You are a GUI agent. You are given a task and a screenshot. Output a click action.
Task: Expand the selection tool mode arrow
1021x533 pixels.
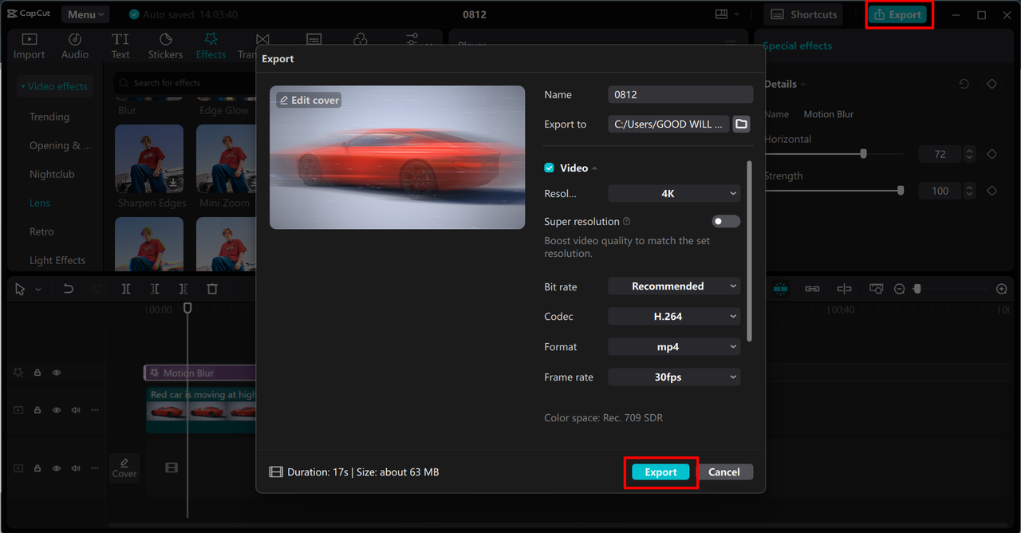pos(38,289)
